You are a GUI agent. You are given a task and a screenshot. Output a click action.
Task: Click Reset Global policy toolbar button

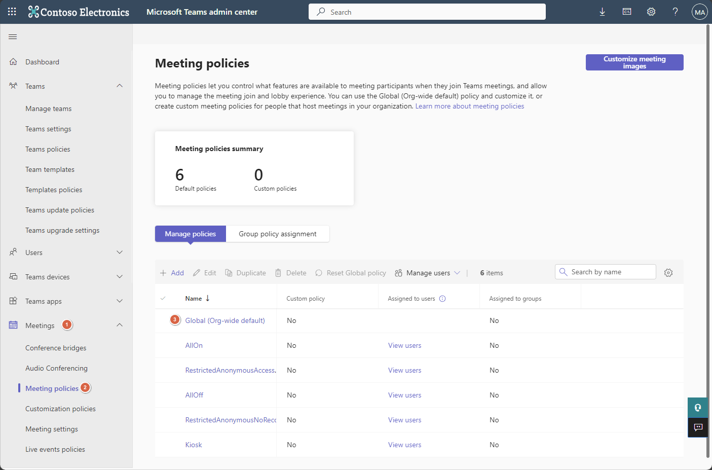pyautogui.click(x=350, y=273)
